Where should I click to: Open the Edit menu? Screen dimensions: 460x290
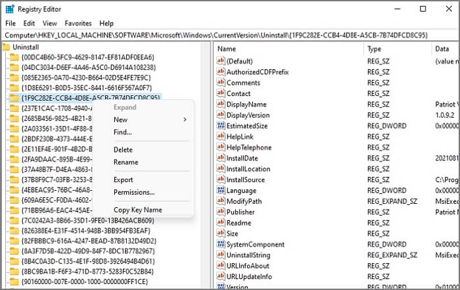click(29, 23)
